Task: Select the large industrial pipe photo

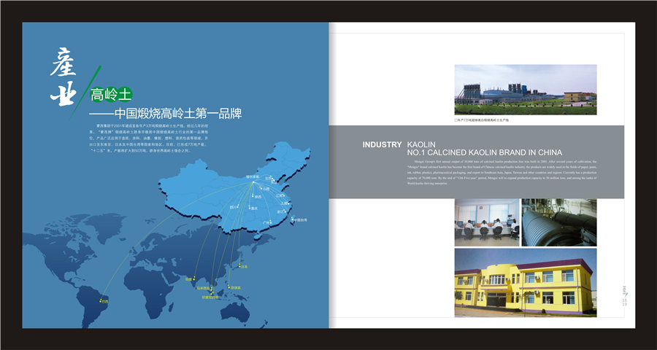Action: (x=558, y=222)
